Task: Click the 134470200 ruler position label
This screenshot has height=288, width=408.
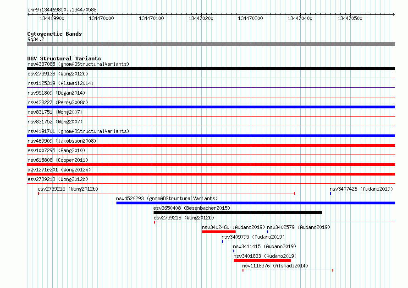Action: [201, 18]
